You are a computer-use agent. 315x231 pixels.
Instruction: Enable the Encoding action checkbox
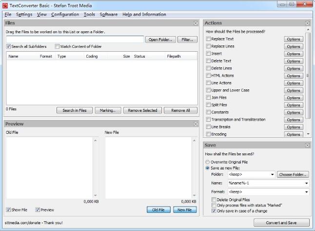pos(208,134)
